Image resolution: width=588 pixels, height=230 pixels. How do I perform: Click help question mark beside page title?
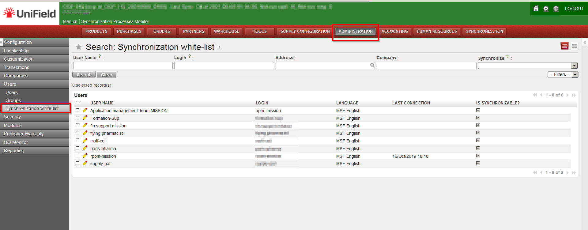coord(220,47)
